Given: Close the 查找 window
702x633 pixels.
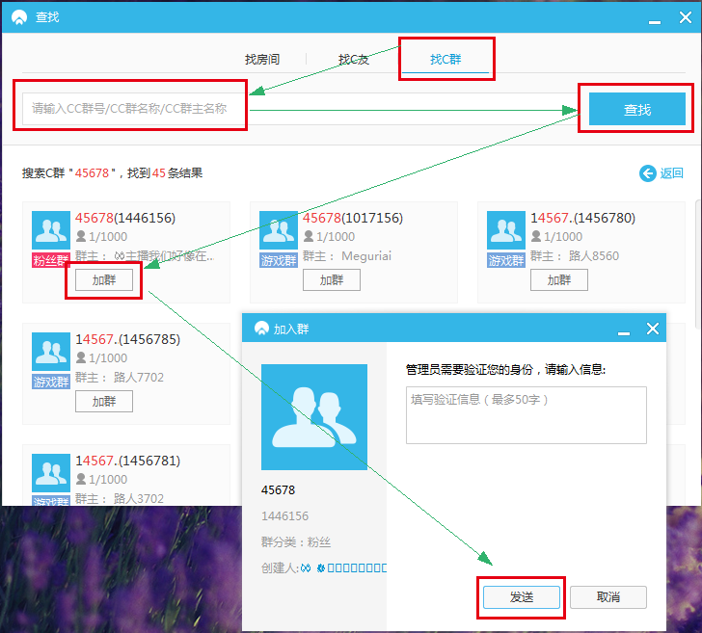Looking at the screenshot, I should tap(686, 17).
